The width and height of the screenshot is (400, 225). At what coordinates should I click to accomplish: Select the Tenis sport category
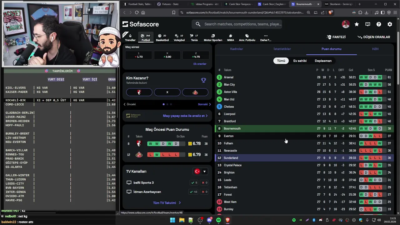tap(194, 37)
